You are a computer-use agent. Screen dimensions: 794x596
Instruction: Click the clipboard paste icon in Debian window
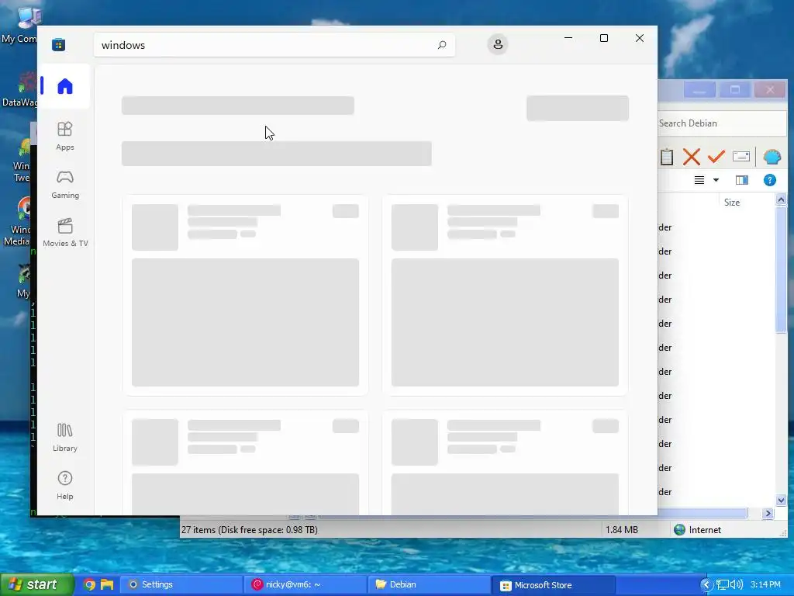click(667, 157)
